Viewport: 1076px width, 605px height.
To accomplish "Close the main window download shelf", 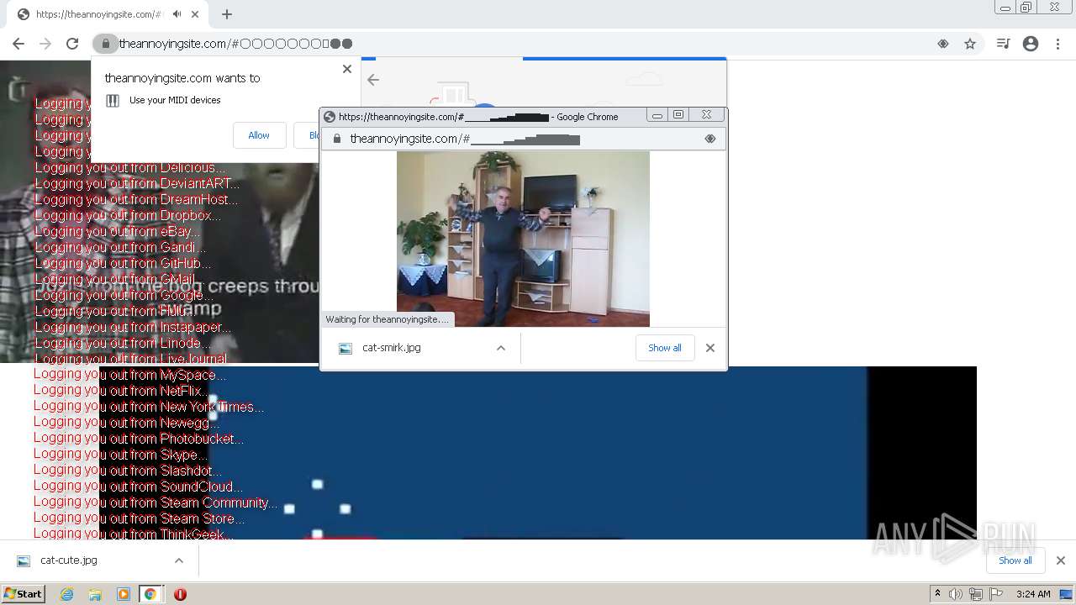I will 1060,560.
